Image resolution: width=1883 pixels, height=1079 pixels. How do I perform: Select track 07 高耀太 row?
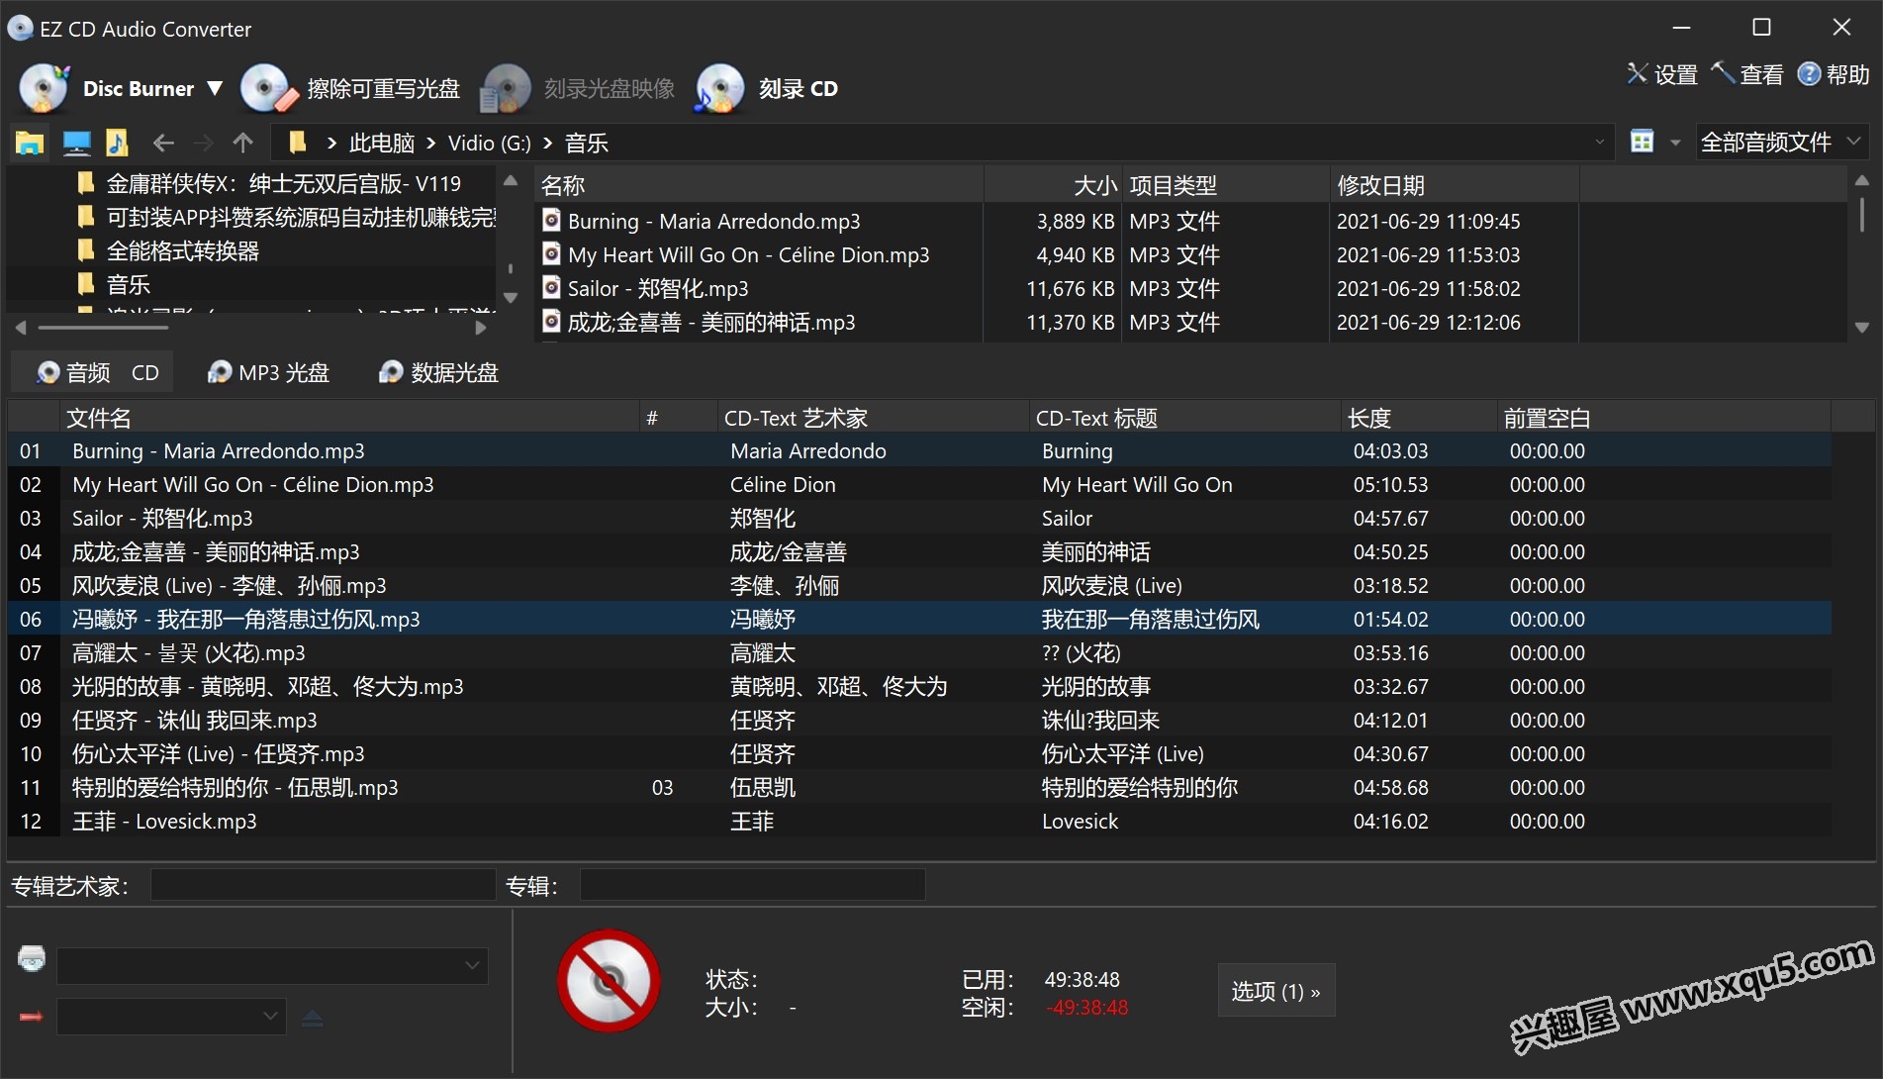click(x=919, y=652)
